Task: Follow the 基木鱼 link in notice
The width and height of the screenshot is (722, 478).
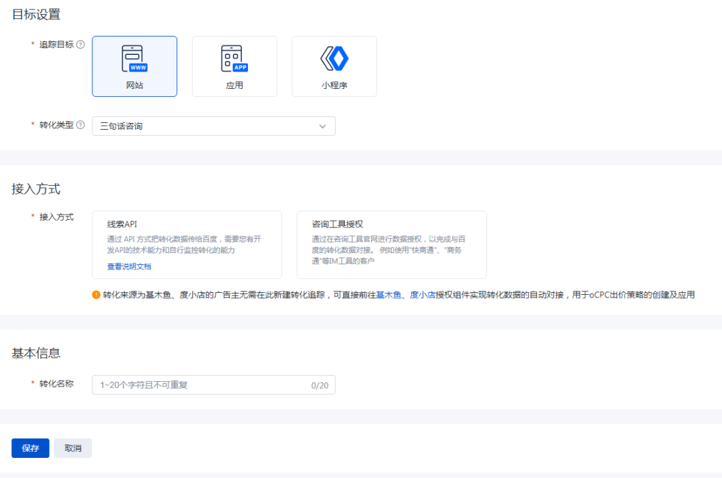Action: [388, 295]
